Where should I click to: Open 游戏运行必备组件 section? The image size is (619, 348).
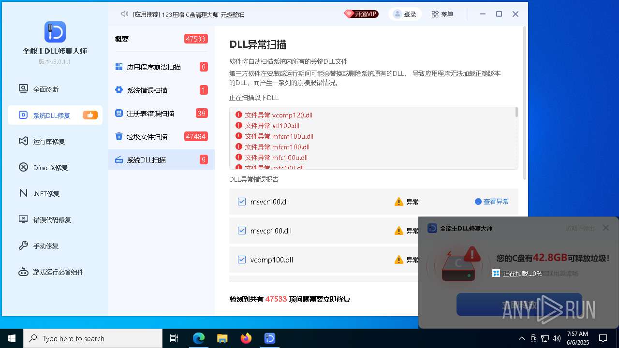click(x=55, y=272)
